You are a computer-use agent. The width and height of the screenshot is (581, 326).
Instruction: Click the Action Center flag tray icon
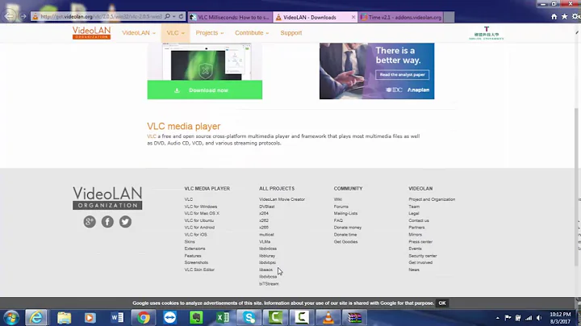(x=508, y=318)
